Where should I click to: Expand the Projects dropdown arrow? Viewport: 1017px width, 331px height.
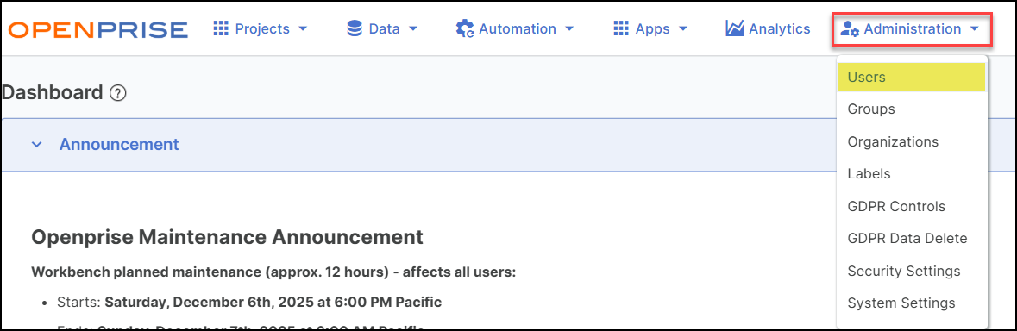[x=302, y=29]
